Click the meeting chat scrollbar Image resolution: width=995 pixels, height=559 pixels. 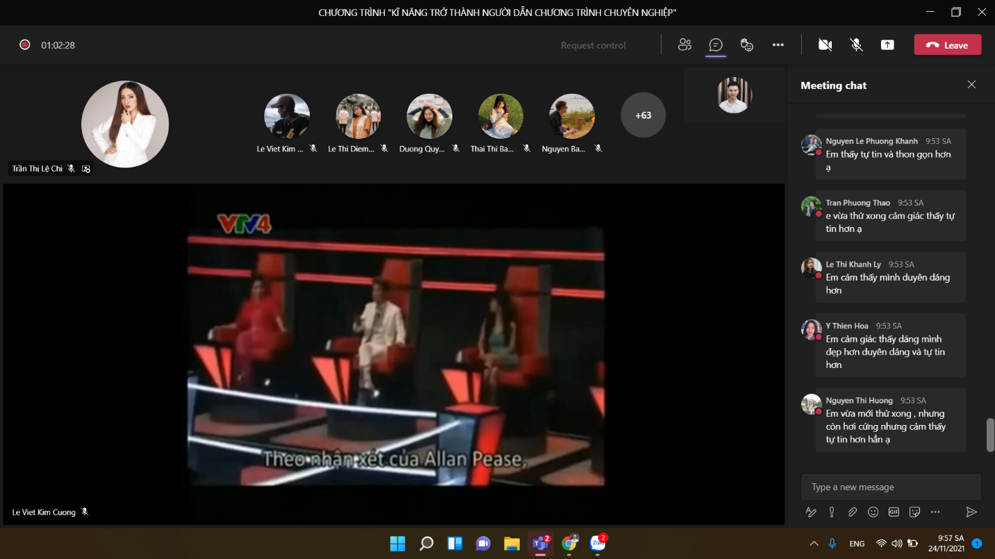pos(990,435)
